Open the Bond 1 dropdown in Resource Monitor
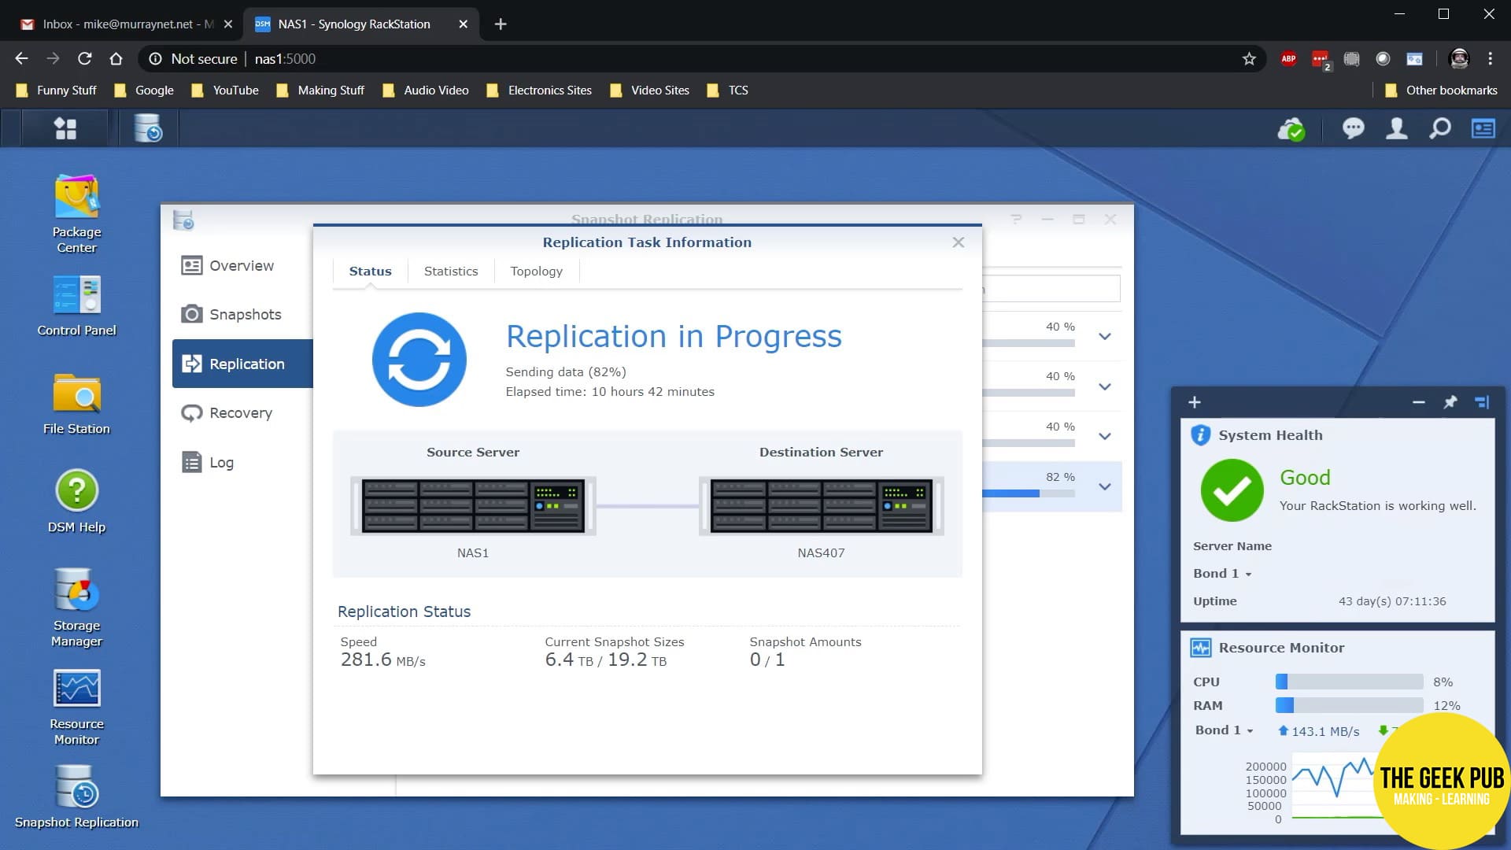 pos(1223,730)
